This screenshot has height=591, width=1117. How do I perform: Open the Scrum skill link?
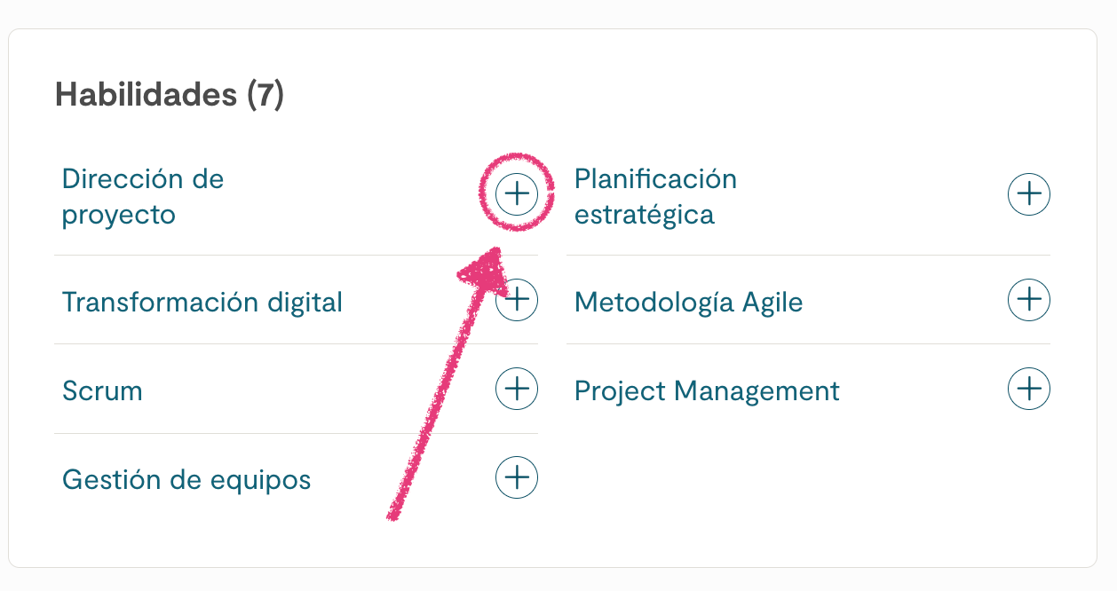pyautogui.click(x=102, y=391)
